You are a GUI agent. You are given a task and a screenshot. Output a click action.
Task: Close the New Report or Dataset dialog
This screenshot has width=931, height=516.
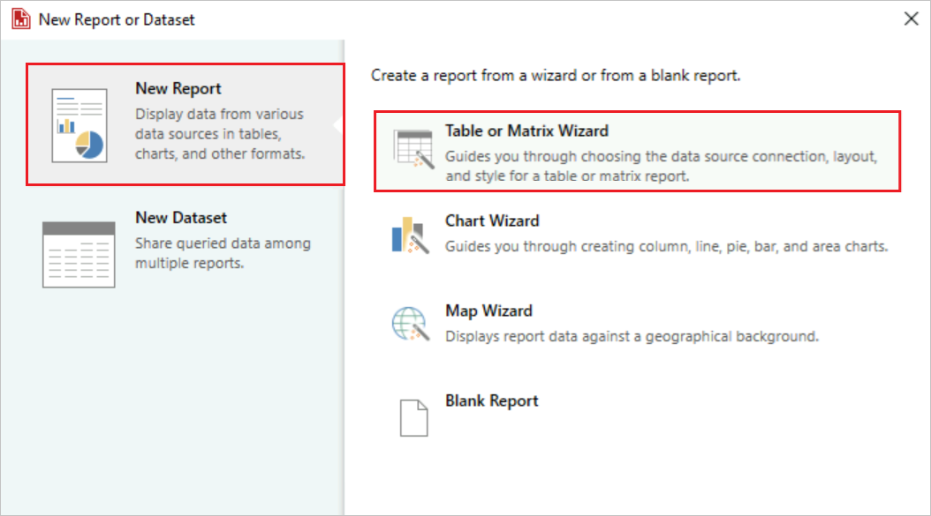(912, 18)
